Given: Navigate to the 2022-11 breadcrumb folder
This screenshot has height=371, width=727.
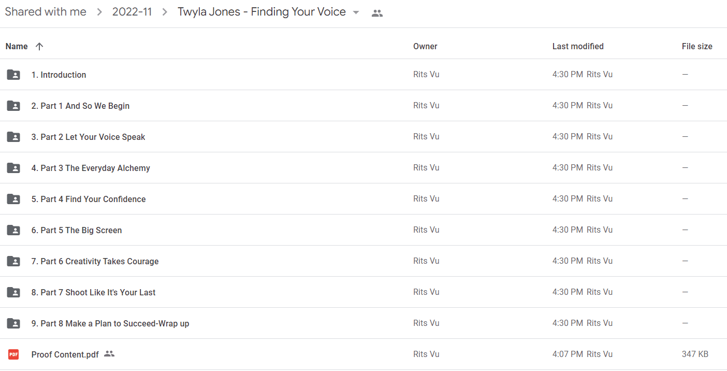Looking at the screenshot, I should pos(132,12).
